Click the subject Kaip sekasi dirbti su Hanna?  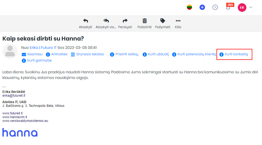43,39
